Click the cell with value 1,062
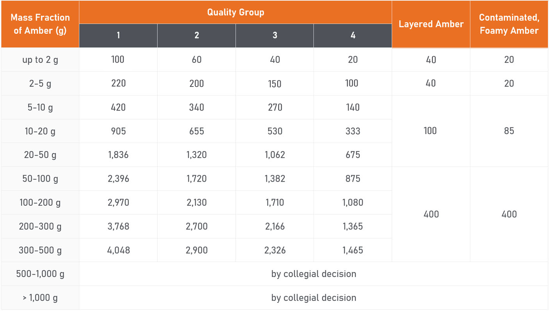 [275, 155]
